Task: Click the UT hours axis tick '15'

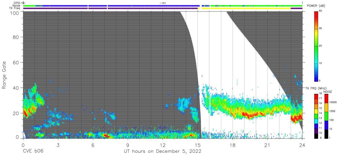Action: click(197, 145)
